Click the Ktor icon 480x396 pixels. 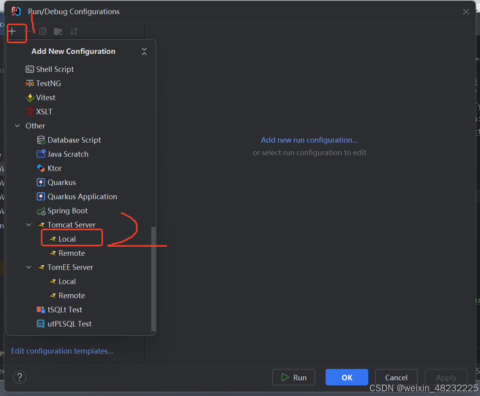(41, 168)
